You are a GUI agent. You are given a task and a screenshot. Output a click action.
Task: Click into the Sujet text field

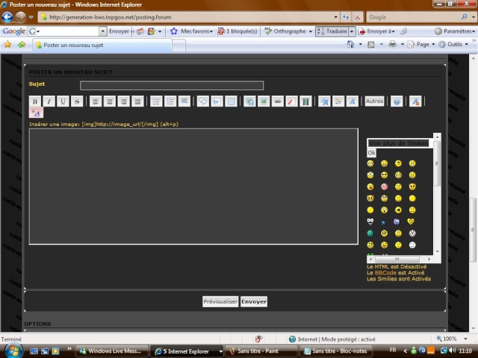pyautogui.click(x=172, y=85)
